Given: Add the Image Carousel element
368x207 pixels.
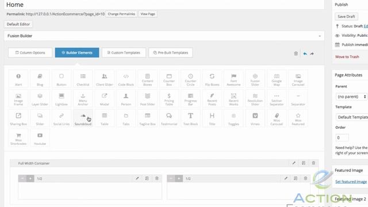Looking at the screenshot, I should pyautogui.click(x=298, y=79).
